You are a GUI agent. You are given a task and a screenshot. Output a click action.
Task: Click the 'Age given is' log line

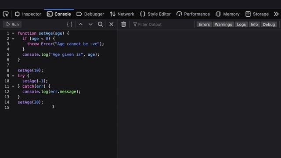tap(61, 54)
